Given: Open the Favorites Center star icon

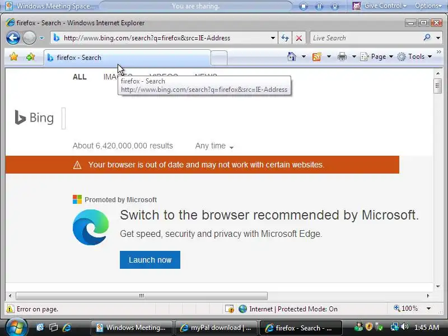Looking at the screenshot, I should click(13, 57).
